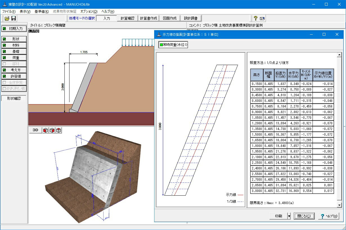Click the vertical scrollbar thumb in the results panel
Image resolution: width=346 pixels, height=230 pixels.
[339, 128]
